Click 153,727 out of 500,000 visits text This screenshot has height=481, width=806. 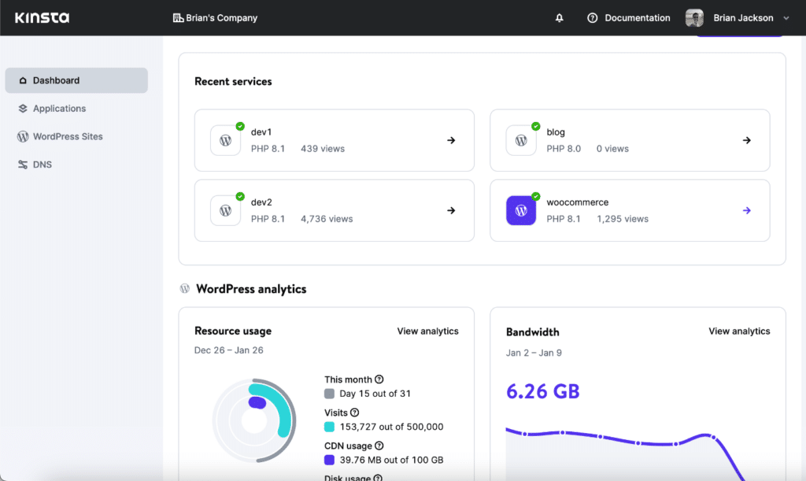pos(391,427)
